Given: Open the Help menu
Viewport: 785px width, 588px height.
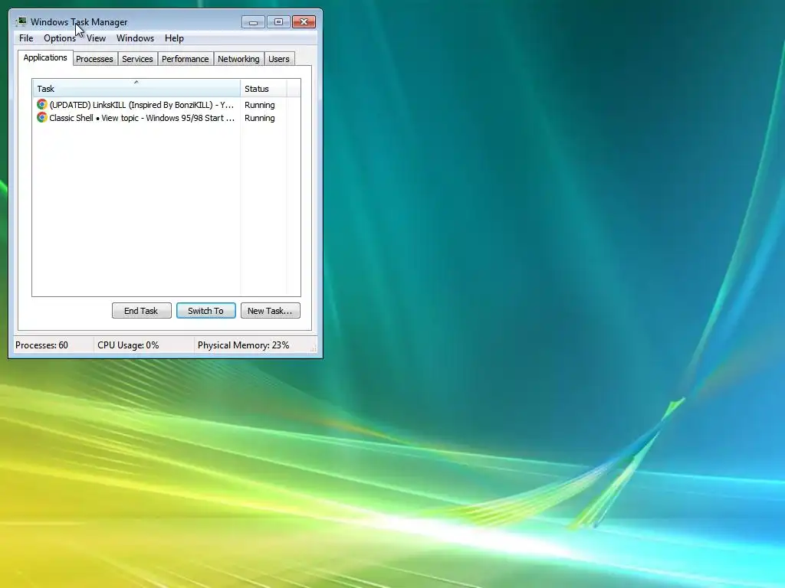Looking at the screenshot, I should (x=174, y=38).
